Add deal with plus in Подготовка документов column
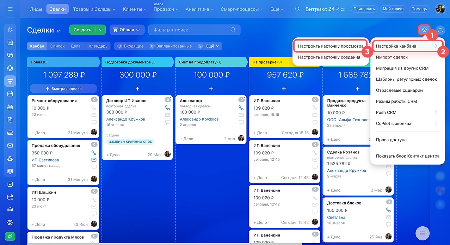 pos(137,89)
